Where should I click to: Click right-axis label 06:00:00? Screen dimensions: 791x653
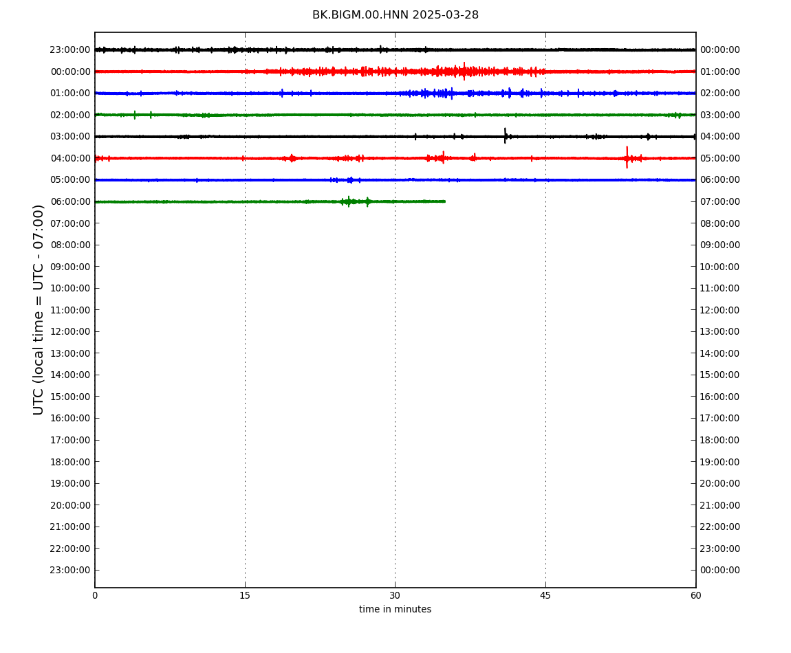click(x=720, y=180)
